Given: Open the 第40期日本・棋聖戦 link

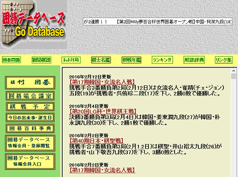Looking at the screenshot, I should (x=96, y=141).
